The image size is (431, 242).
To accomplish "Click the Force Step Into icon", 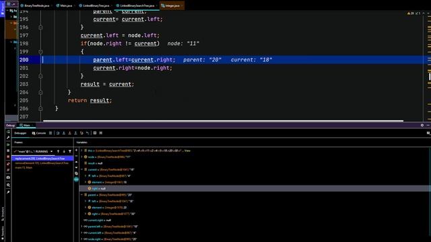I will click(70, 133).
